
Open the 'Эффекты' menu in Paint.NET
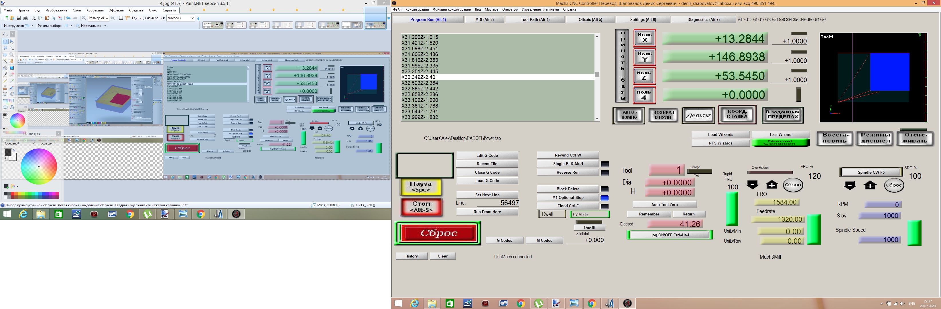116,10
